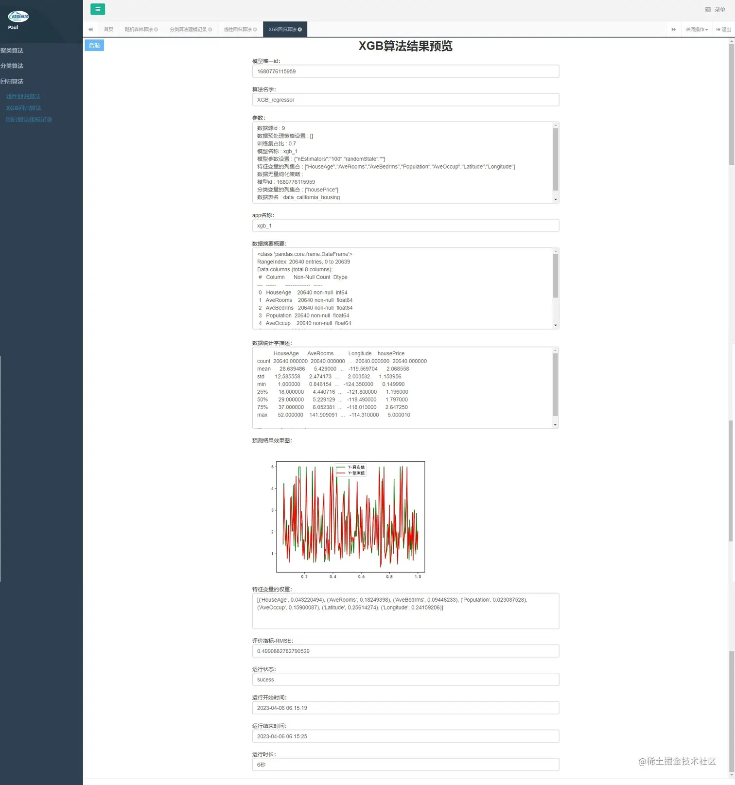Click down arrow of 参数 box scrollbar
Image resolution: width=735 pixels, height=785 pixels.
[556, 199]
